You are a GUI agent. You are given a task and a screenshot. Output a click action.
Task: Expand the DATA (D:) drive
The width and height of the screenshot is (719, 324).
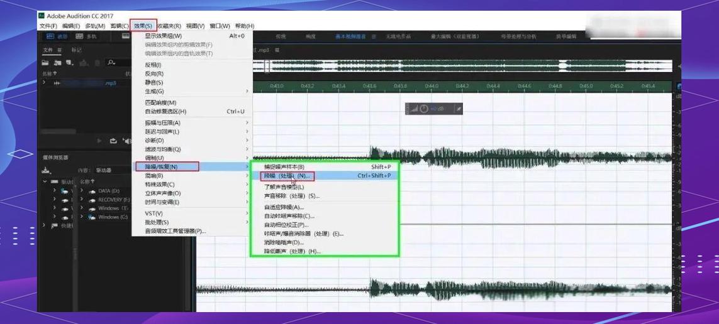point(82,191)
